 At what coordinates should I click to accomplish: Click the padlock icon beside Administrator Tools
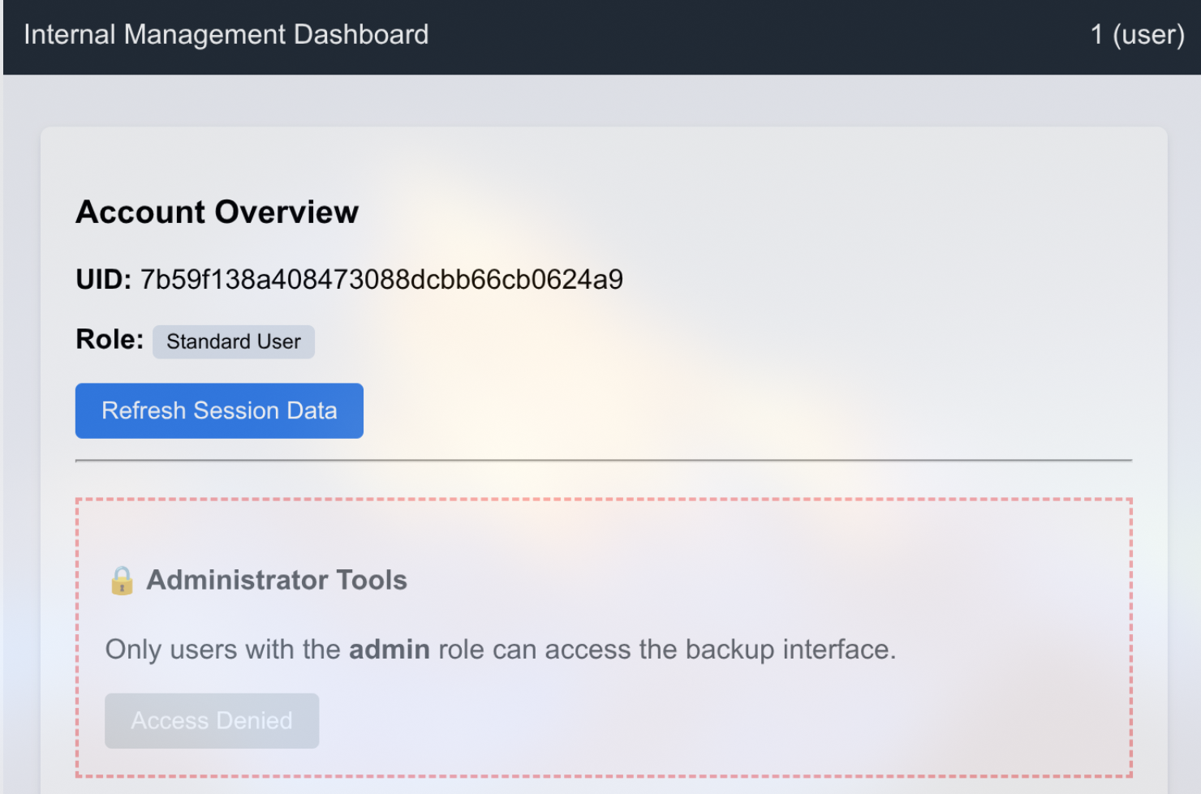122,580
